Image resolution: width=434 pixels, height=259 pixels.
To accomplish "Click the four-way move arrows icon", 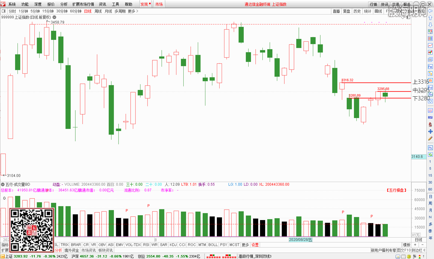I will coord(430,132).
